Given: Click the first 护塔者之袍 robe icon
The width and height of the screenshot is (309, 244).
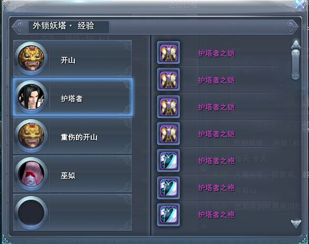Looking at the screenshot, I should click(169, 161).
